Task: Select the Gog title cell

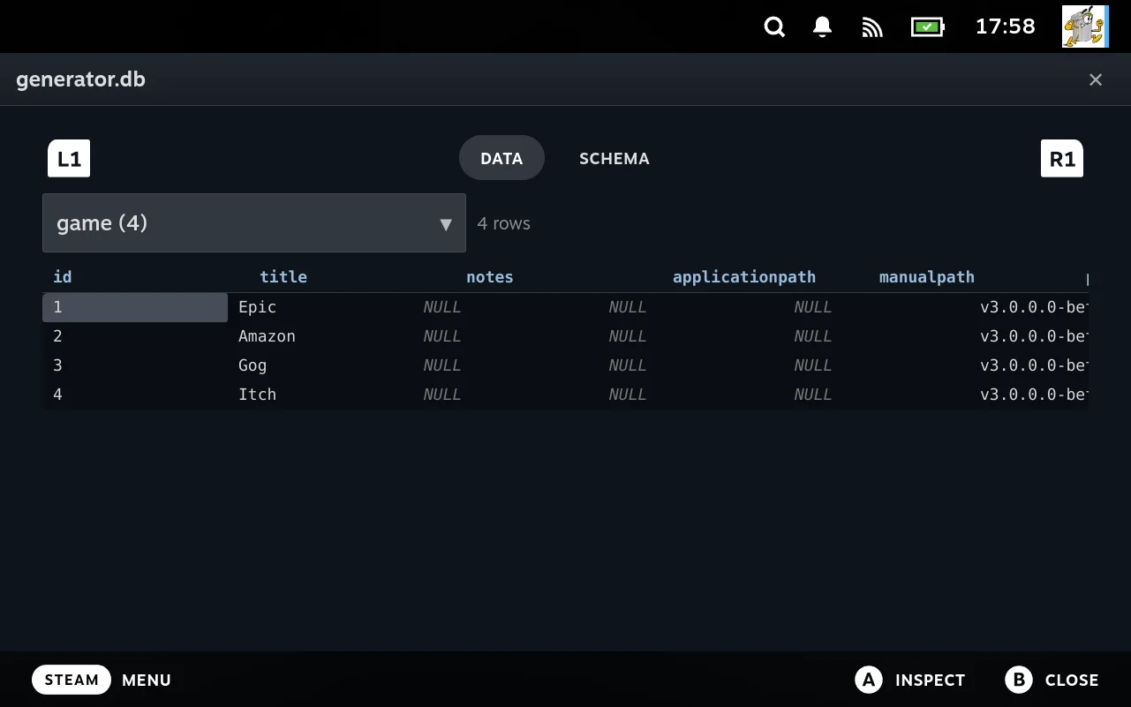Action: (x=320, y=365)
